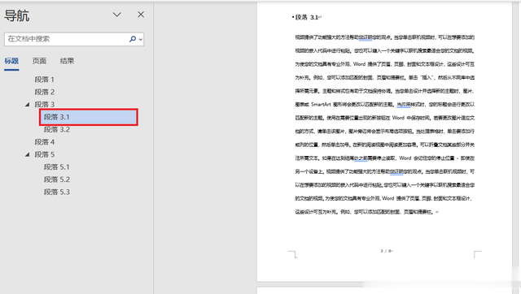The image size is (521, 294).
Task: Select heading 段落 5 in navigation
Action: (x=45, y=154)
